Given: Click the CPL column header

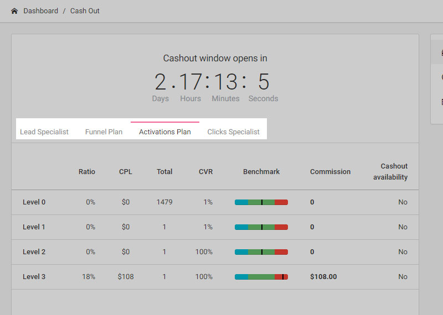Looking at the screenshot, I should (x=125, y=172).
